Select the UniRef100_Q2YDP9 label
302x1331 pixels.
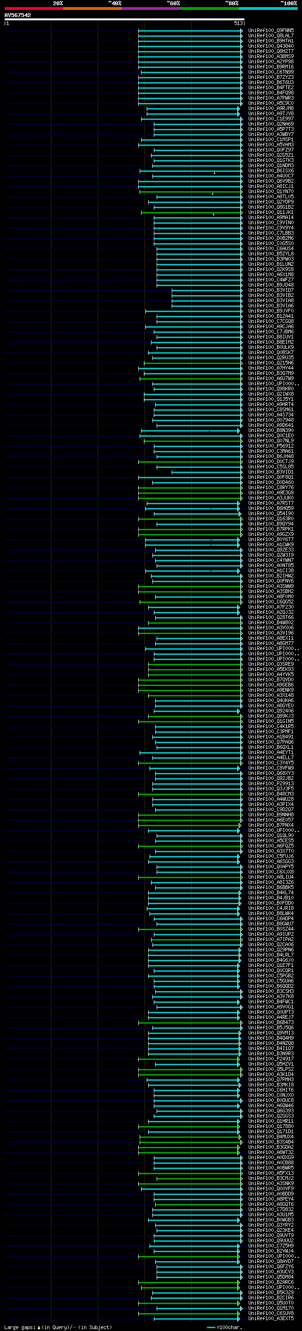(x=271, y=202)
